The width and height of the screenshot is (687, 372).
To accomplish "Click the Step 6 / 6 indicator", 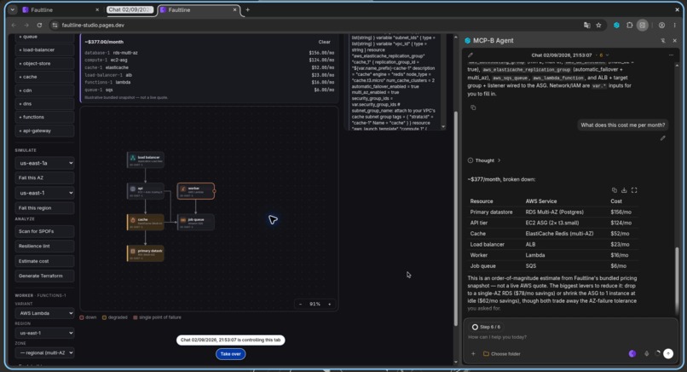I will tap(487, 327).
